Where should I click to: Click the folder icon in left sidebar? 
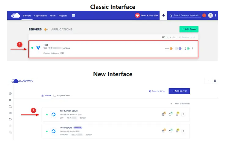pos(10,119)
